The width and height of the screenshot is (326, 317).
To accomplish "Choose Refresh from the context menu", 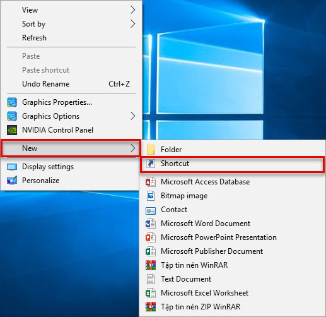I will 71,38.
